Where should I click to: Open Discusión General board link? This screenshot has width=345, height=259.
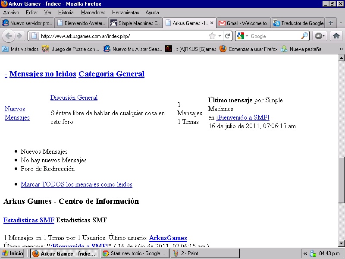tap(74, 98)
